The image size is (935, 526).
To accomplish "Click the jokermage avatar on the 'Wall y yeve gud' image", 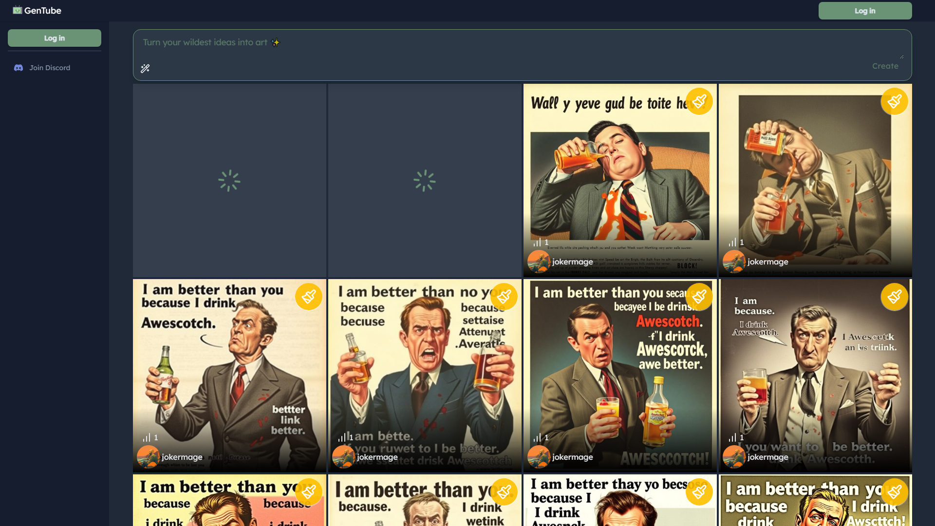I will 539,262.
